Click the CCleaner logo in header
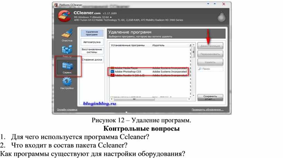The height and width of the screenshot is (158, 283). (x=64, y=16)
